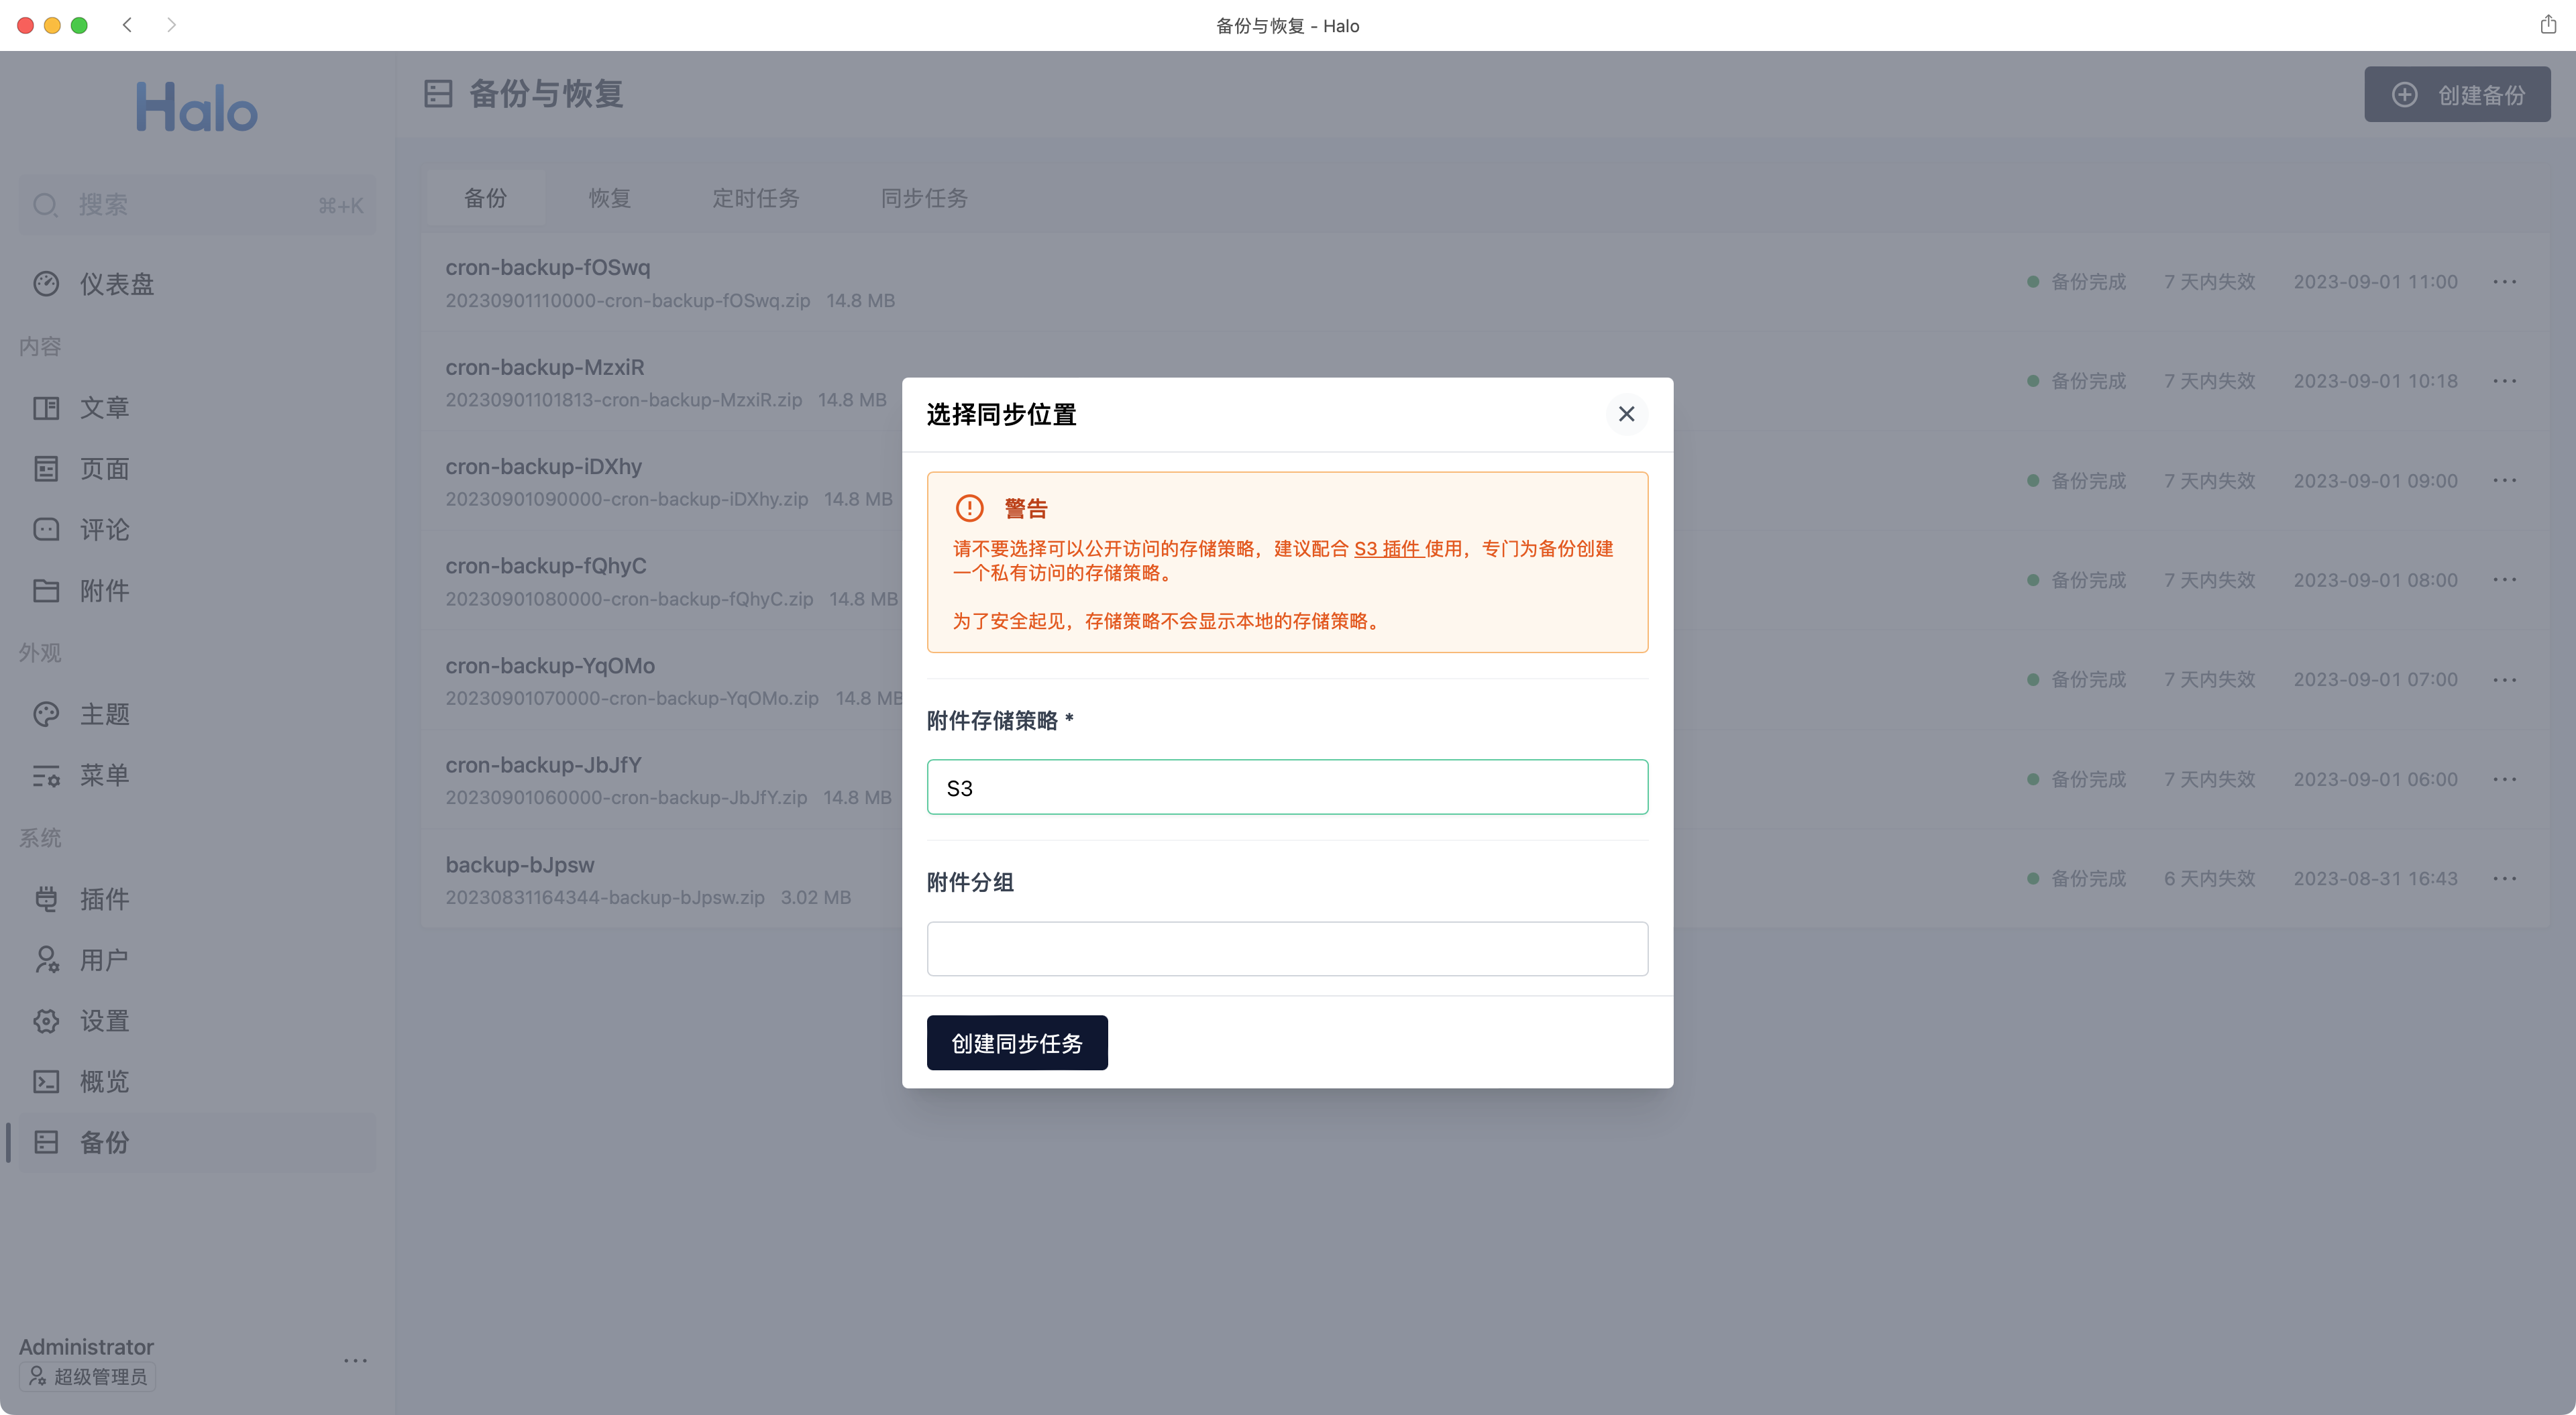Switch to the Restore tab

609,198
